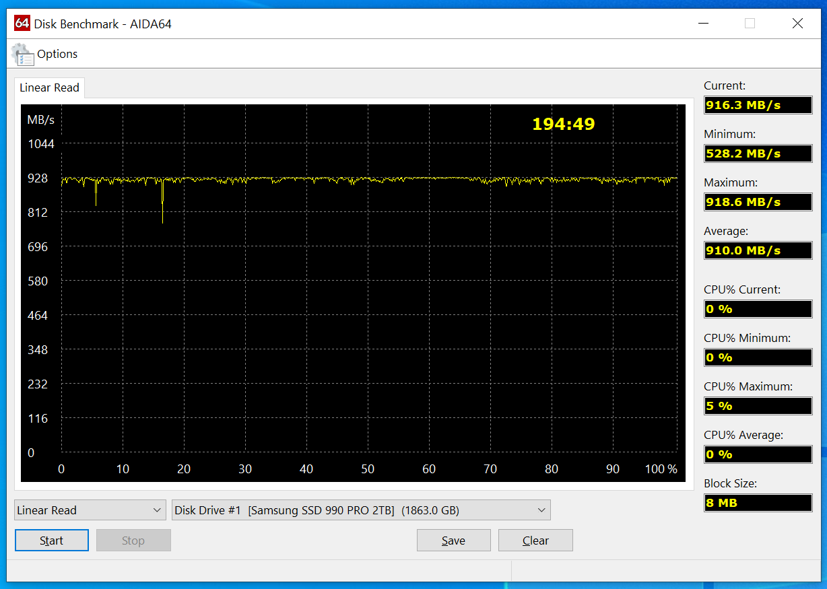Open the Disk Drive #1 selection dropdown
The image size is (827, 589).
coord(361,510)
